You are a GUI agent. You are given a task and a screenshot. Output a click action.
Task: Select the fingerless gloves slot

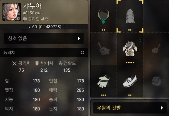point(103,81)
